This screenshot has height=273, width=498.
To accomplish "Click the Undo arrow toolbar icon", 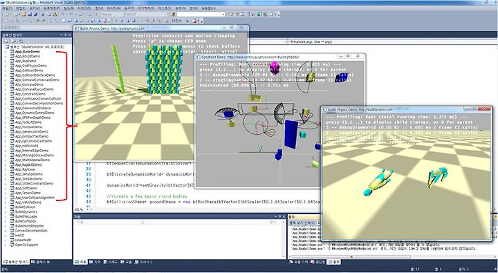I will pos(62,15).
